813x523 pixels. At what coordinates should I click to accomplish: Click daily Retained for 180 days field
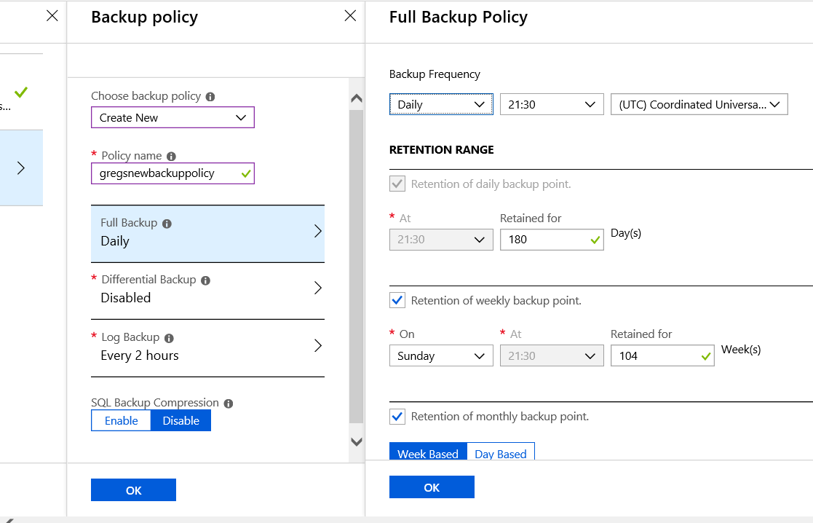552,240
